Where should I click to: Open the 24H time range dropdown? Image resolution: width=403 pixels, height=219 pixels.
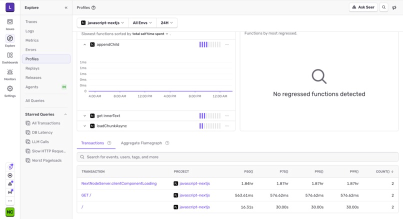tap(167, 22)
